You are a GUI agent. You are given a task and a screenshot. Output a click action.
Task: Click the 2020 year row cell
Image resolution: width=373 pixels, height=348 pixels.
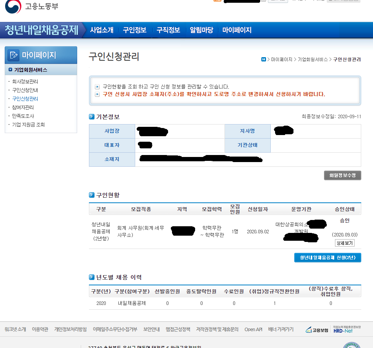[101, 303]
